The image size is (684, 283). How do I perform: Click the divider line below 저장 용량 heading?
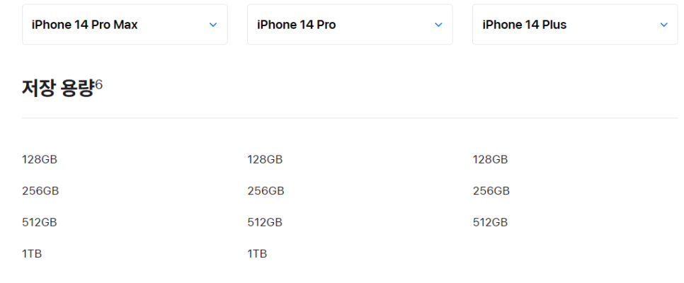click(x=350, y=117)
